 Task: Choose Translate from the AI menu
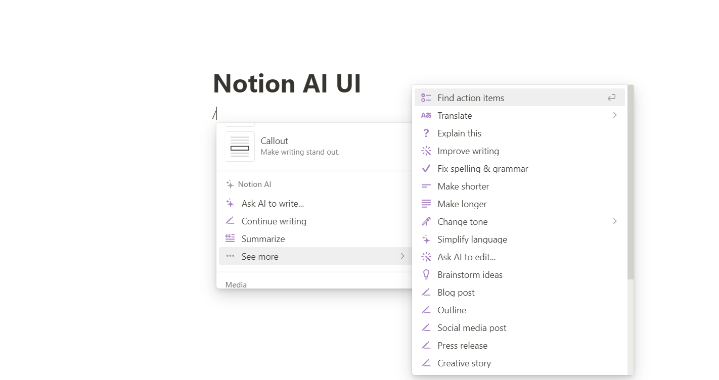pos(520,115)
